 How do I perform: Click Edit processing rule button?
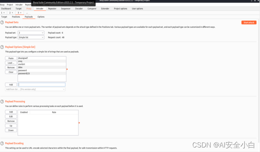(x=11, y=117)
